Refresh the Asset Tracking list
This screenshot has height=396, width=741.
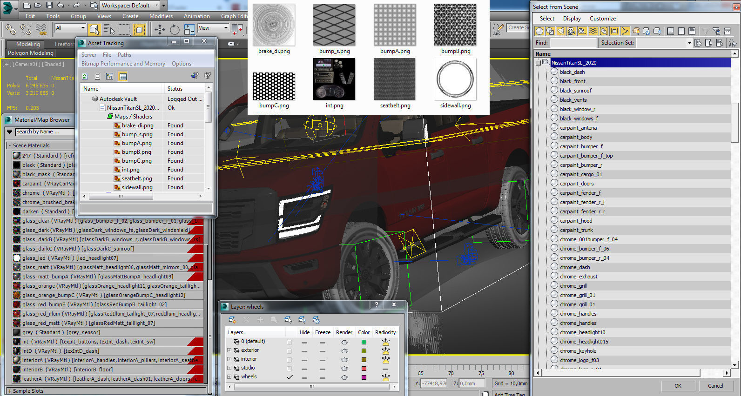point(85,76)
